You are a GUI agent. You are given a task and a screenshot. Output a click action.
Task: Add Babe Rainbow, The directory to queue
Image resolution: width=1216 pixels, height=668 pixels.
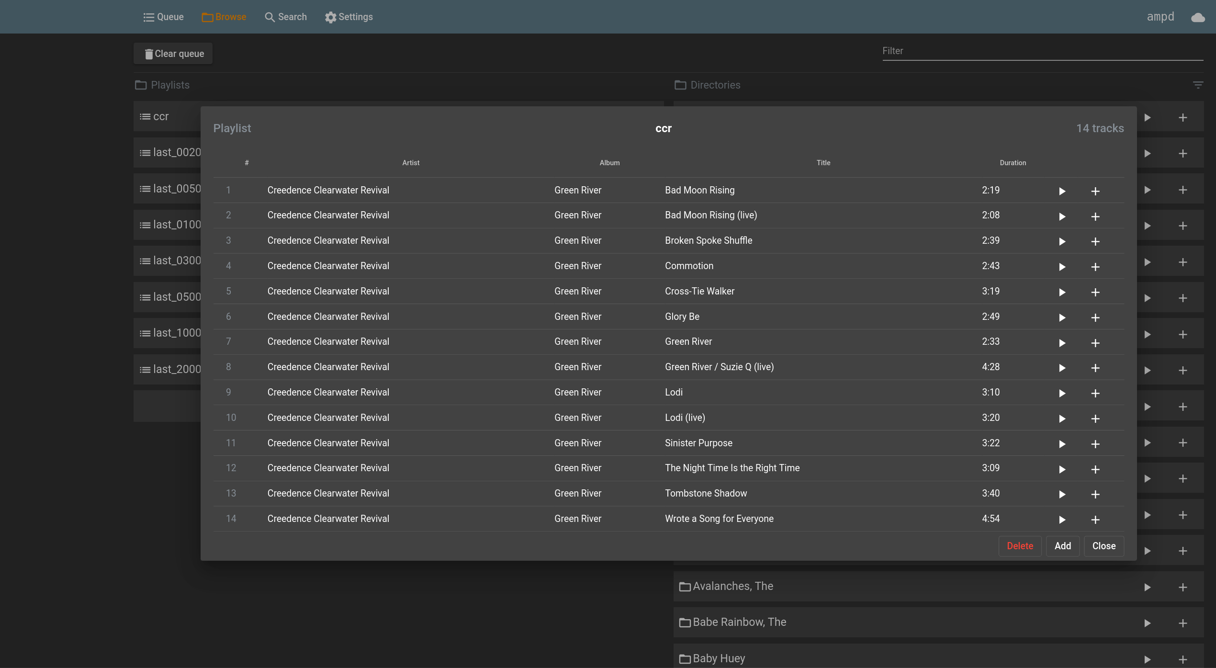click(1183, 623)
